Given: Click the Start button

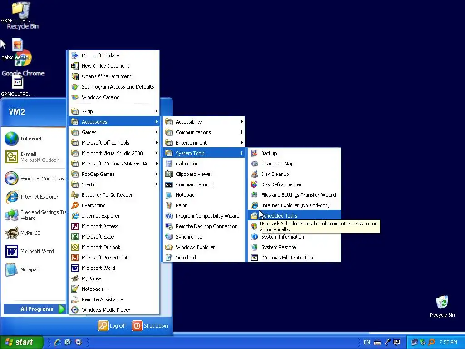Looking at the screenshot, I should click(x=21, y=342).
